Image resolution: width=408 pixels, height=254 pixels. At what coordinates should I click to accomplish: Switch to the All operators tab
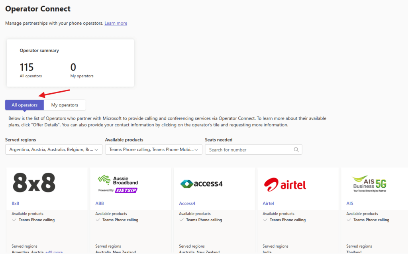click(24, 105)
